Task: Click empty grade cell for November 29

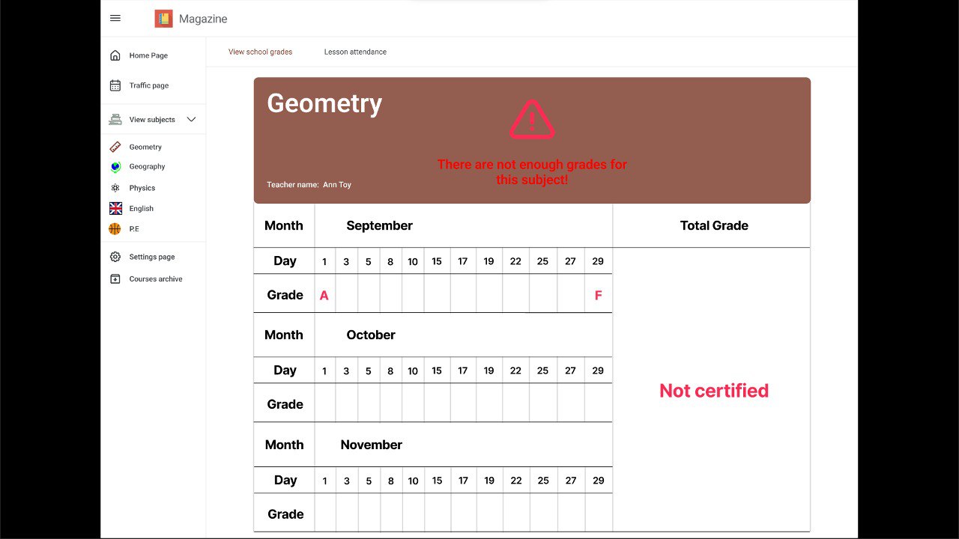Action: pos(599,513)
